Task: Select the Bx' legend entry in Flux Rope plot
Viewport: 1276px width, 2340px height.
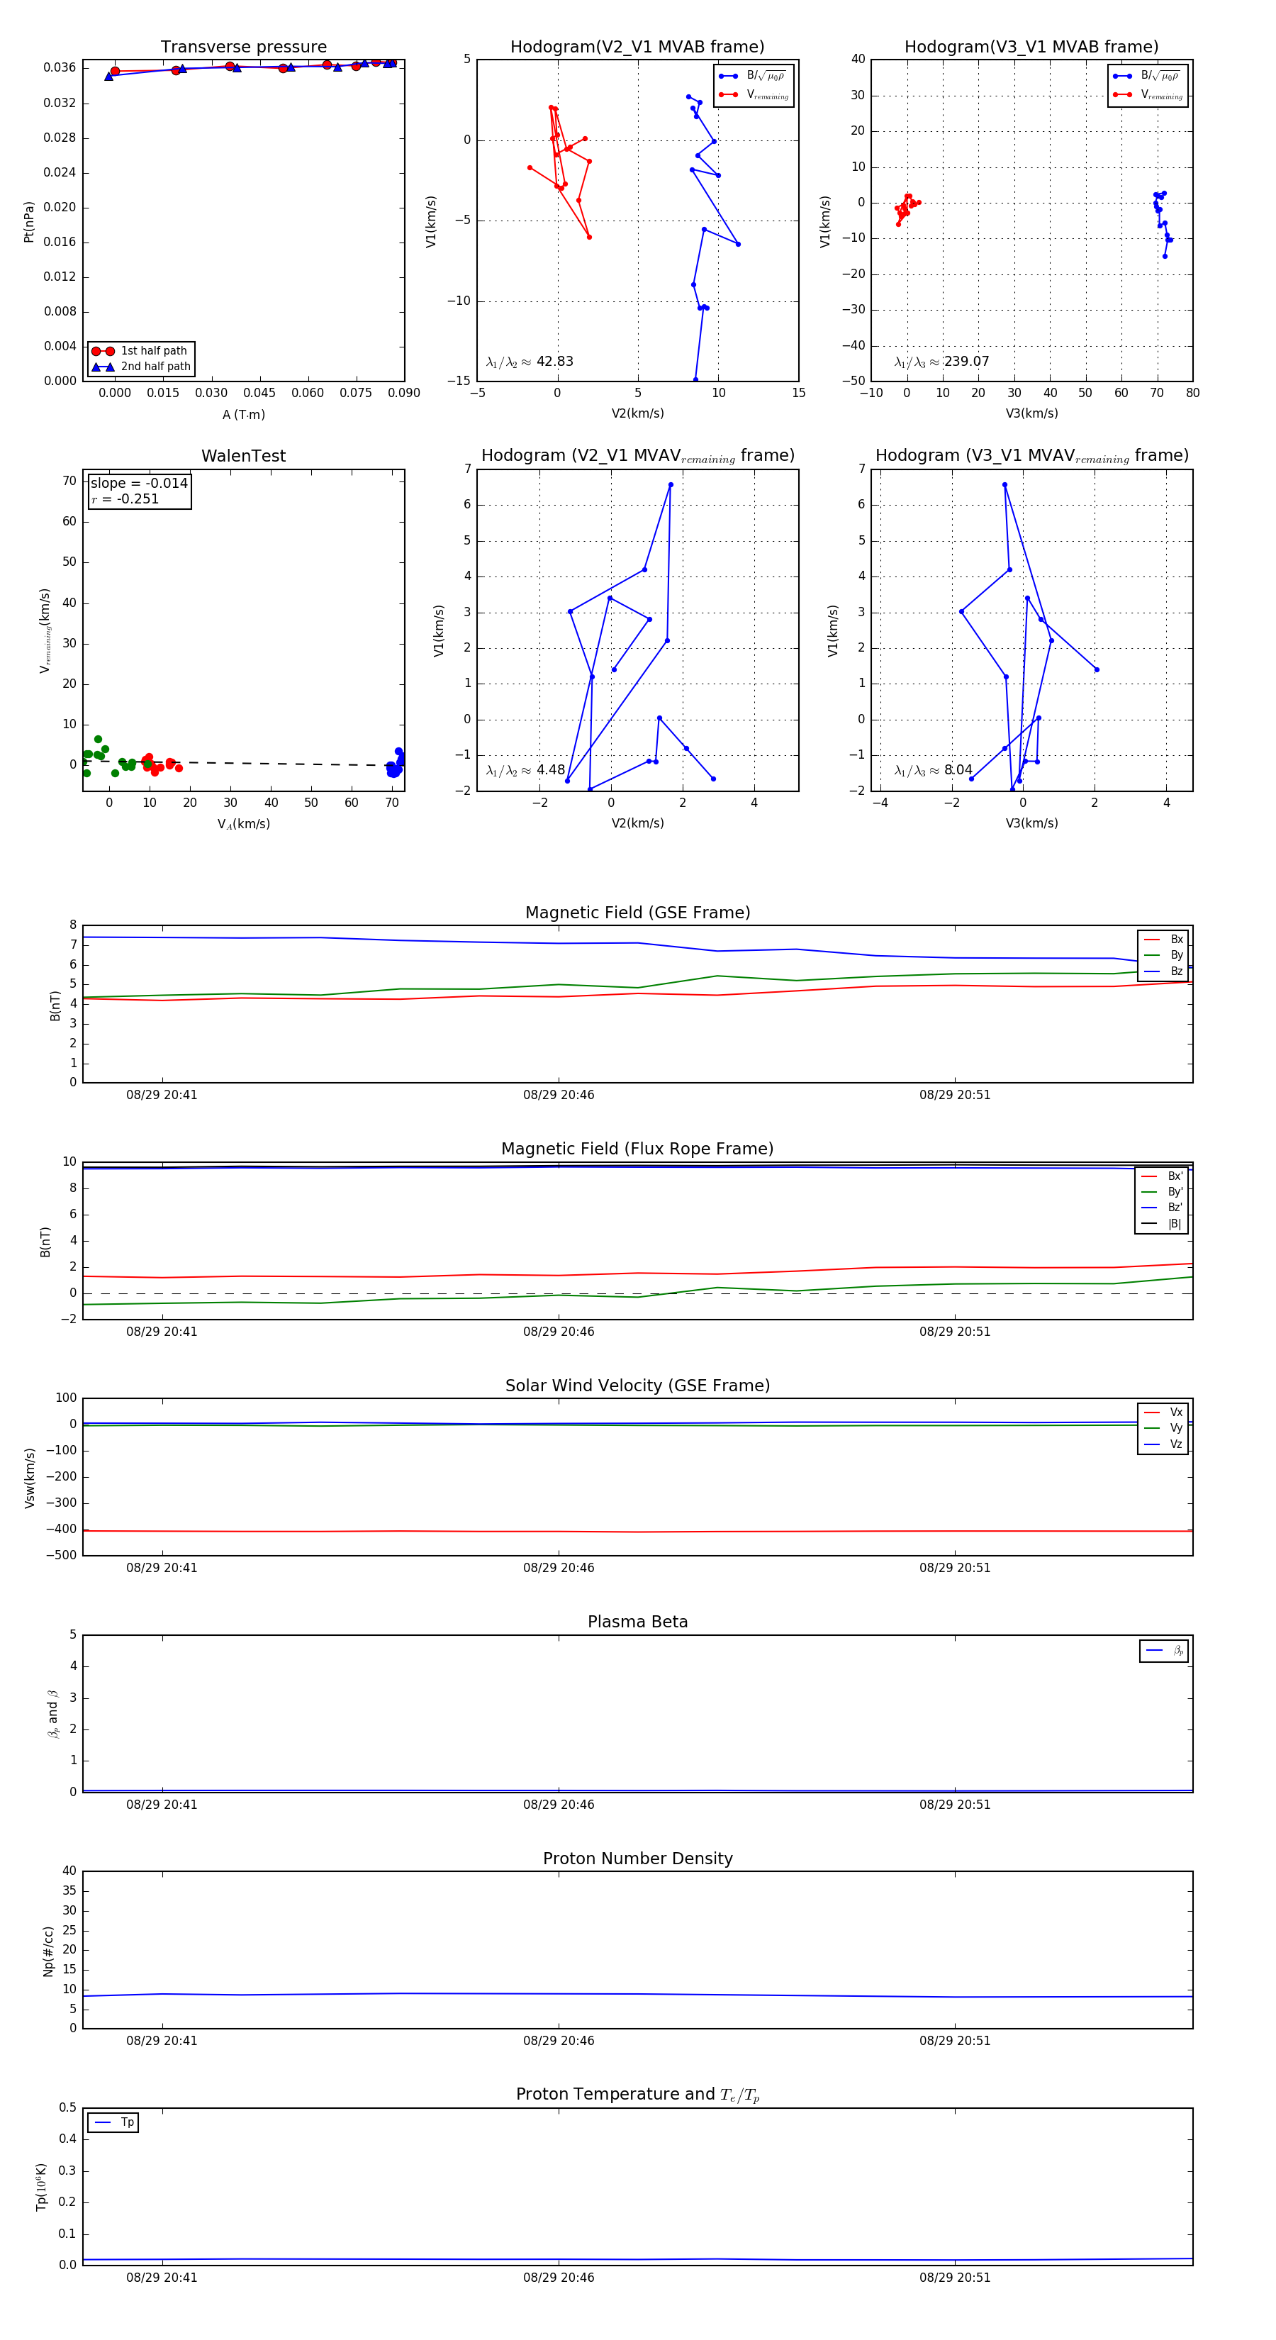Action: tap(1163, 1176)
